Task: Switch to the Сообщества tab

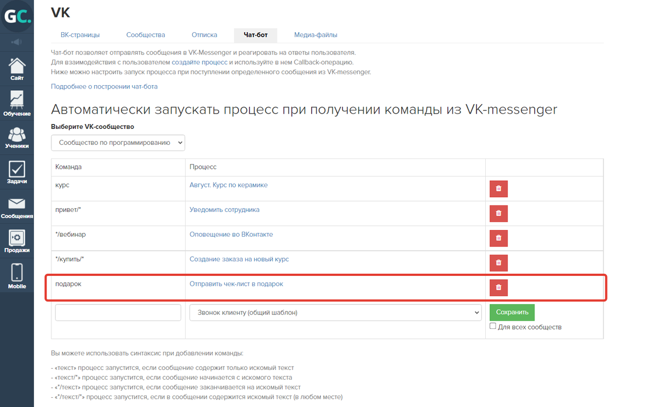Action: click(145, 35)
